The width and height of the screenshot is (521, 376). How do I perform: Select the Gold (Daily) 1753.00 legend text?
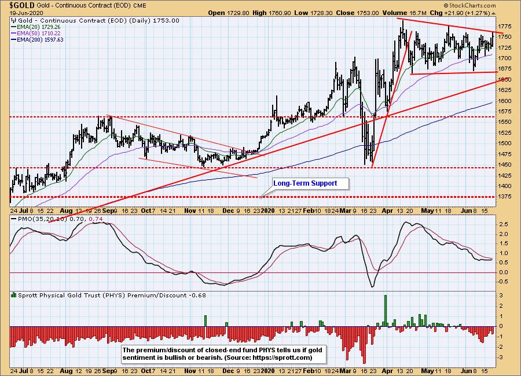[98, 20]
